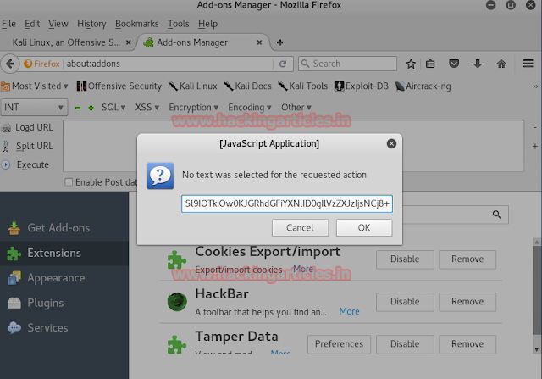
Task: Disable the Cookies Export/import extension
Action: point(405,259)
